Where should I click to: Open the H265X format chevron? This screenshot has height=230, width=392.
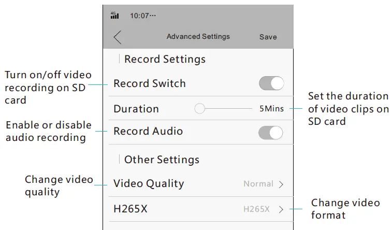pos(281,210)
